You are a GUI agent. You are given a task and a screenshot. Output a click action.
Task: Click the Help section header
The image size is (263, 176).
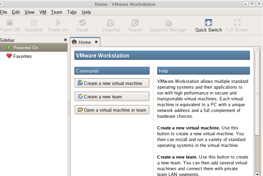[203, 71]
